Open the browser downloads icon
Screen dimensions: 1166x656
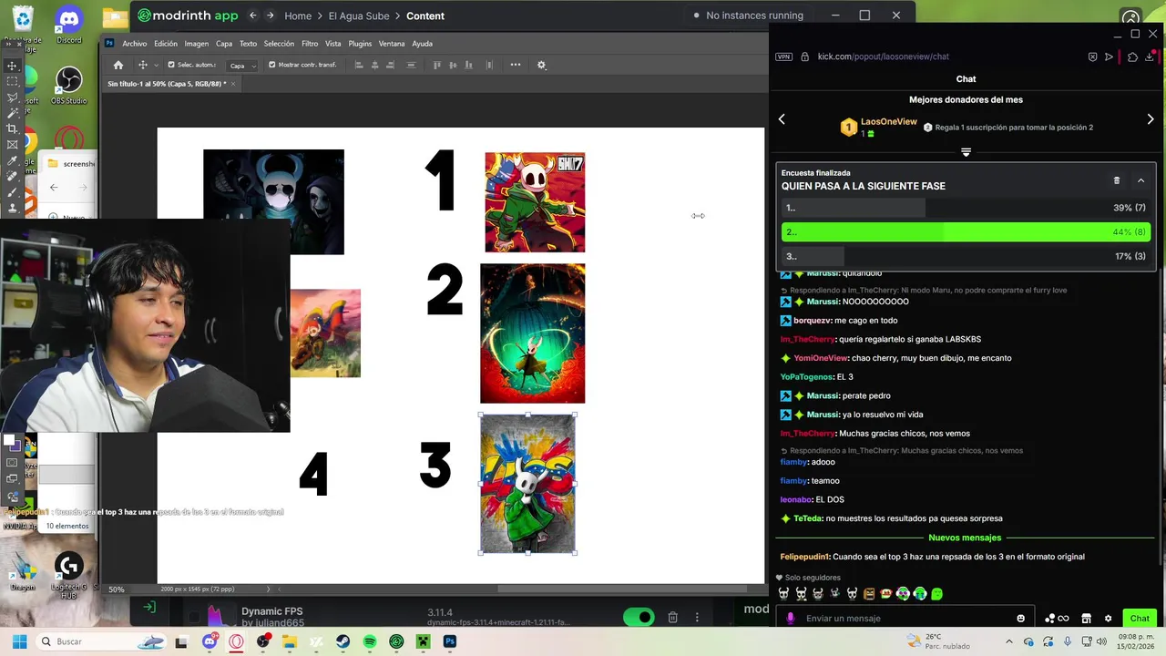pos(1151,56)
